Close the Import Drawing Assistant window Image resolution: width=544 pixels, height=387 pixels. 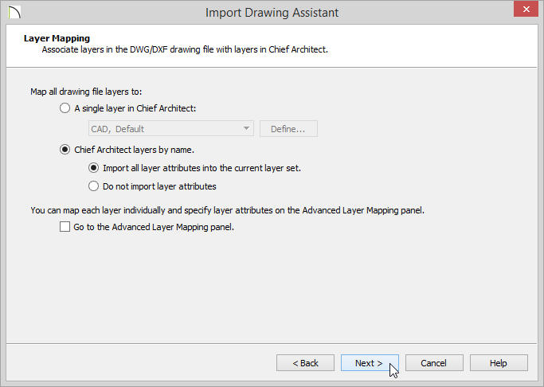[x=526, y=9]
